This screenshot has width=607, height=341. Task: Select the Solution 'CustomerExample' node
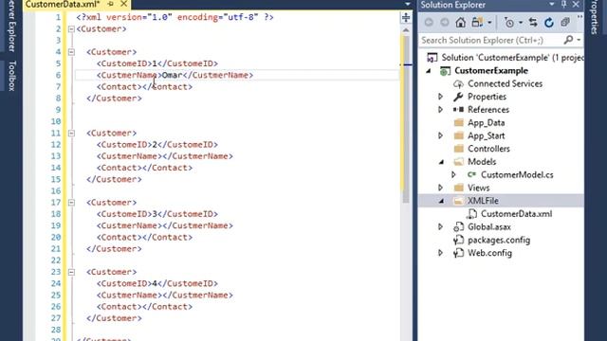pyautogui.click(x=505, y=58)
